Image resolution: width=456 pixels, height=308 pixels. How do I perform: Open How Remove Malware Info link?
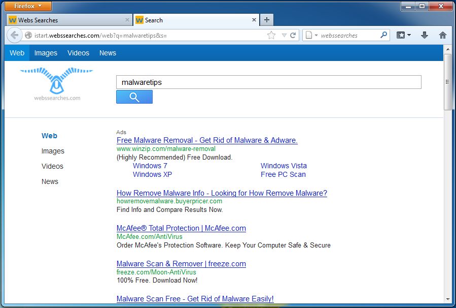click(x=222, y=193)
